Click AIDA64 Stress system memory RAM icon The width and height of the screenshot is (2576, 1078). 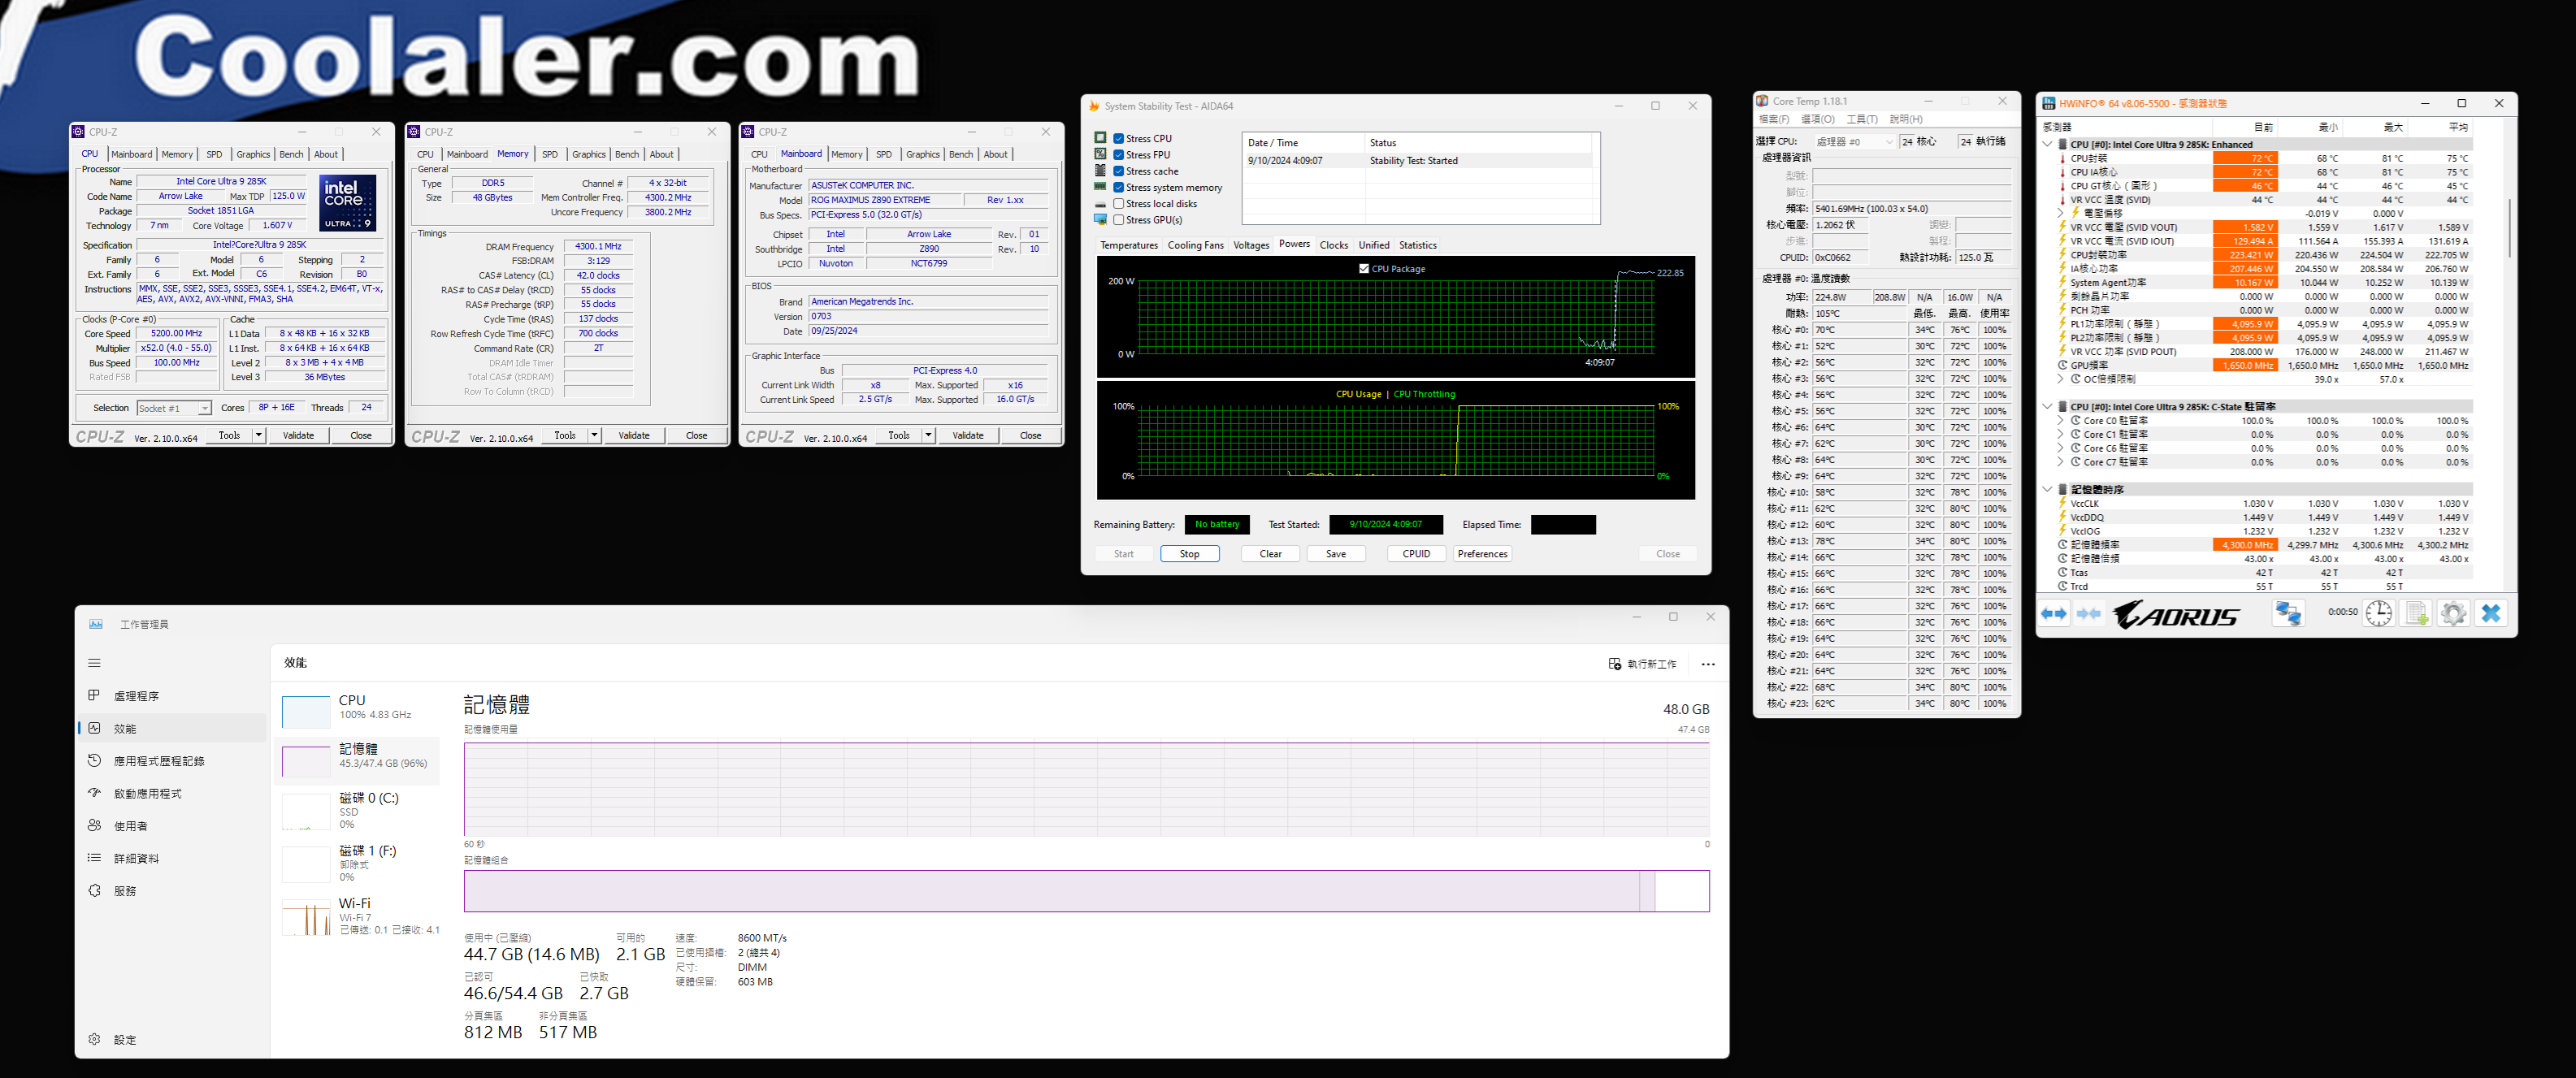[x=1100, y=186]
